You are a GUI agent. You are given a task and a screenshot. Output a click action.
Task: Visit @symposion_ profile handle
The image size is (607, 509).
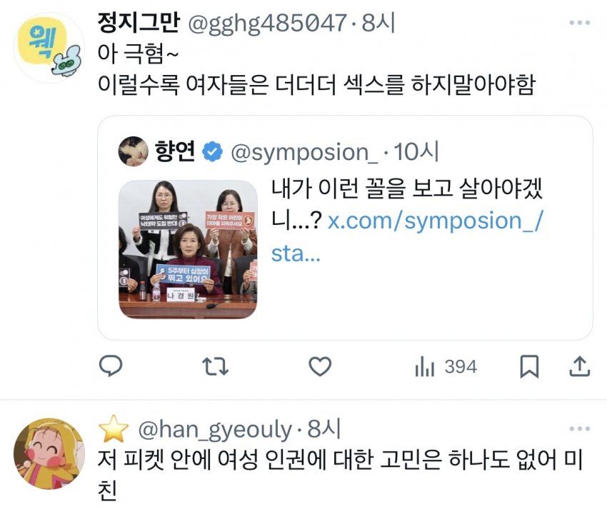304,152
